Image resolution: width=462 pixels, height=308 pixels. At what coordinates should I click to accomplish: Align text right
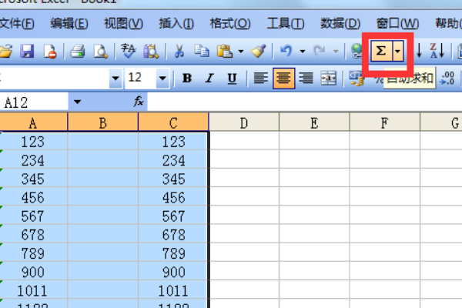[x=306, y=79]
